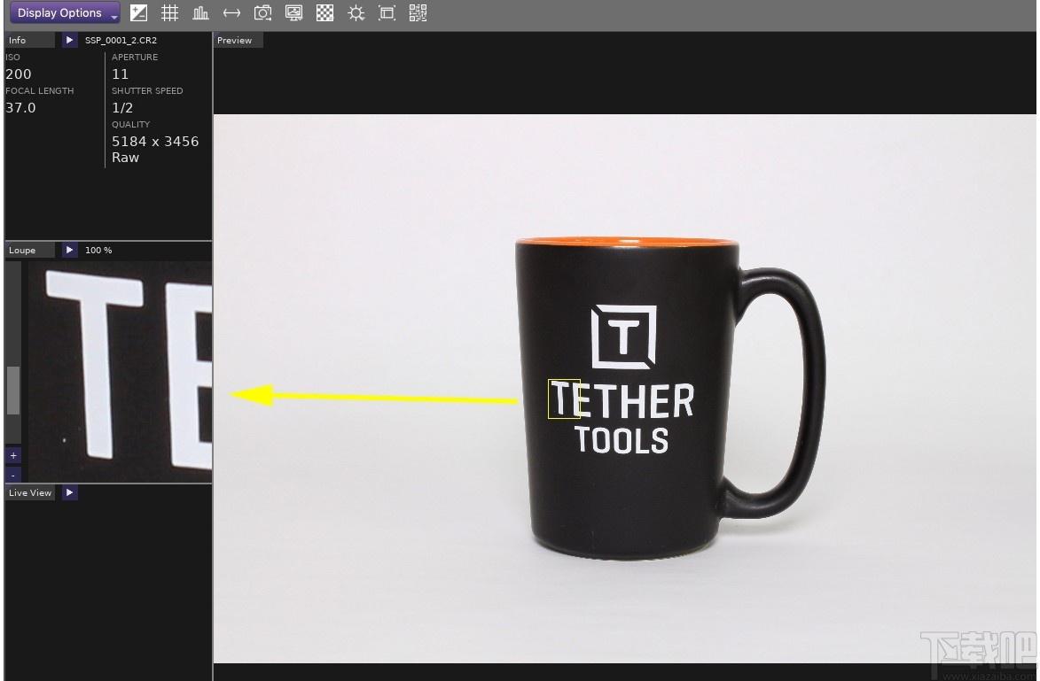Click the quality value 5184 x 3456
The image size is (1040, 681).
pyautogui.click(x=155, y=141)
